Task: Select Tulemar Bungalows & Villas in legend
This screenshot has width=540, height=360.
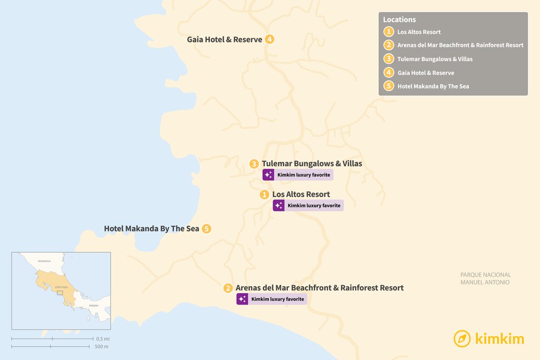Action: click(435, 59)
